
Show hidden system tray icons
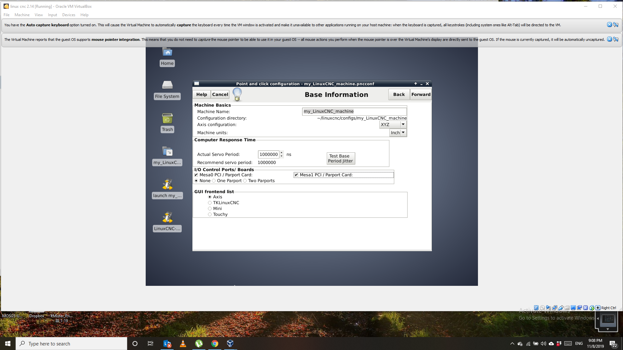(x=512, y=344)
